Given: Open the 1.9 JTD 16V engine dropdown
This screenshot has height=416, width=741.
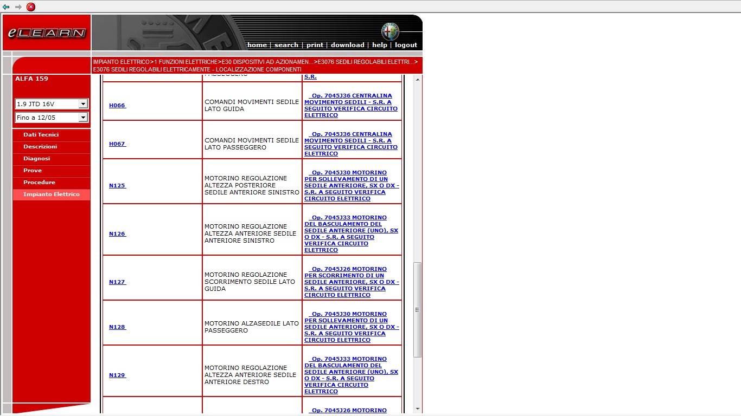Looking at the screenshot, I should coord(52,103).
